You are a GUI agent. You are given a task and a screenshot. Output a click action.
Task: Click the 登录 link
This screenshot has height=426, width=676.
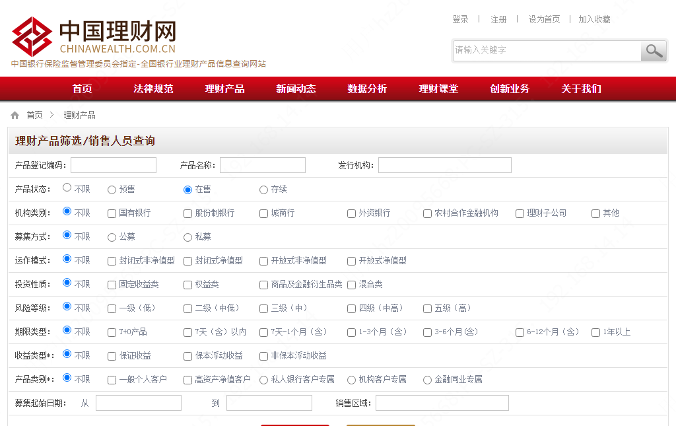click(x=460, y=19)
